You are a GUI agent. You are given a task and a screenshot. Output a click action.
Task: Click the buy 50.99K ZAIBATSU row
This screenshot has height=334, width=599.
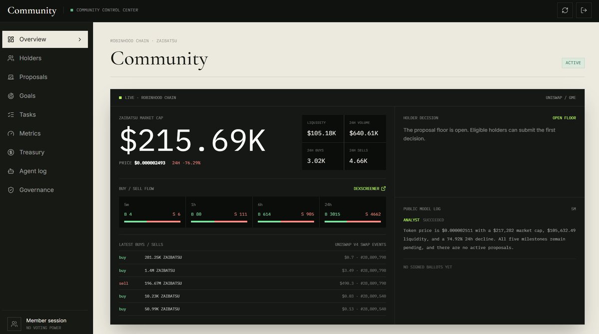pyautogui.click(x=253, y=309)
